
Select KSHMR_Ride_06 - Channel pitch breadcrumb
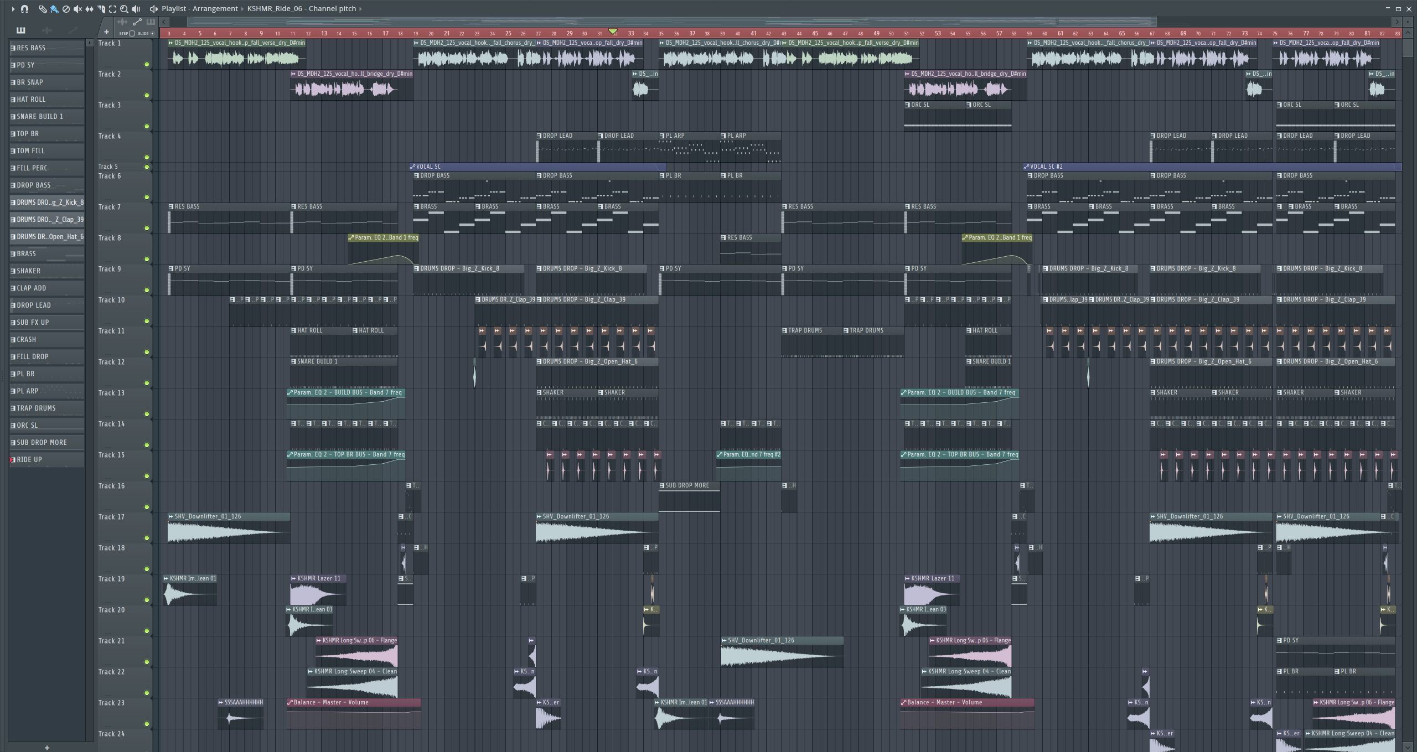click(x=302, y=9)
